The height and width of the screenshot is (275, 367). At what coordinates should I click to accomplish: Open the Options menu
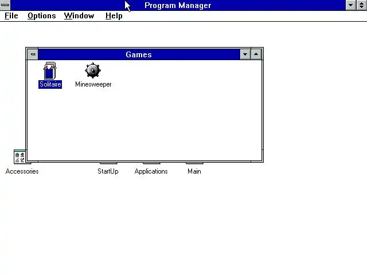click(42, 16)
